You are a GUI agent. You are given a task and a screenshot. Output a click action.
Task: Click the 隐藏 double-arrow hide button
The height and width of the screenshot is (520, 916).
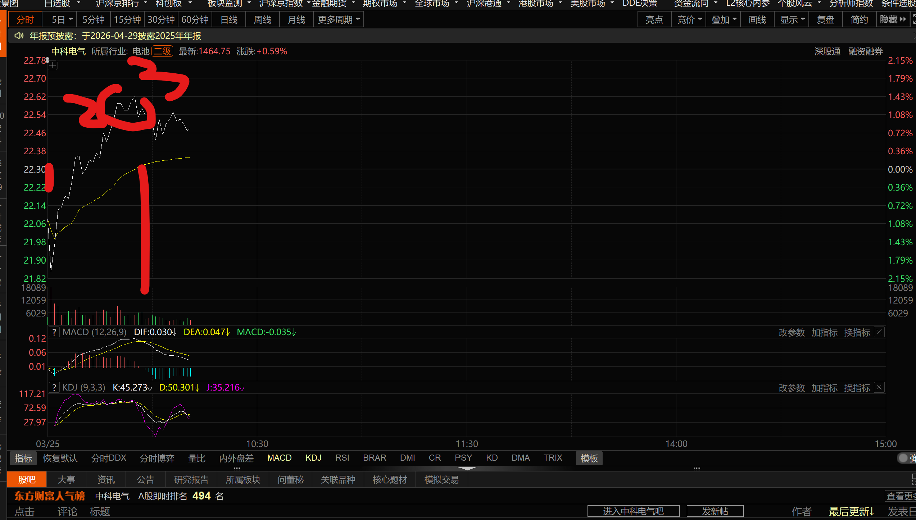893,19
